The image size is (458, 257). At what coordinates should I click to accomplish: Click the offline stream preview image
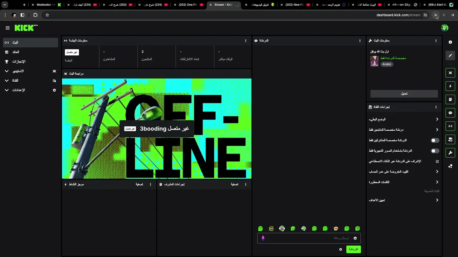[157, 128]
